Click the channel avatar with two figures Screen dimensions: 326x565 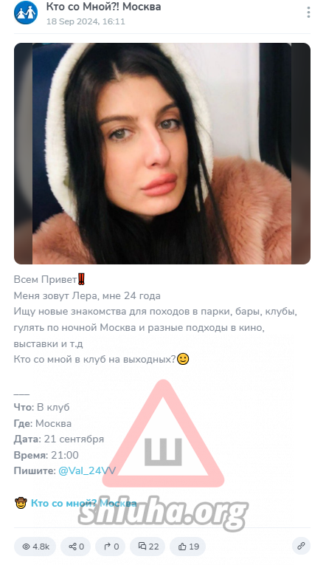(x=26, y=13)
